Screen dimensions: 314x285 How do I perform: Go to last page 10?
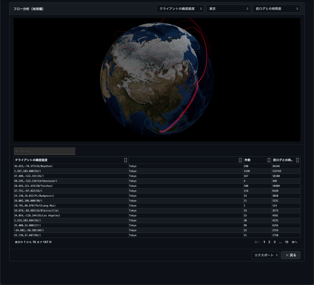[x=287, y=242]
